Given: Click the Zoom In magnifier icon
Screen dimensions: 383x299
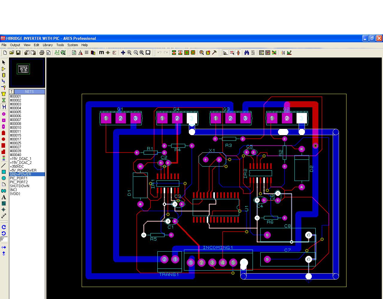Looking at the screenshot, I should pyautogui.click(x=129, y=53).
